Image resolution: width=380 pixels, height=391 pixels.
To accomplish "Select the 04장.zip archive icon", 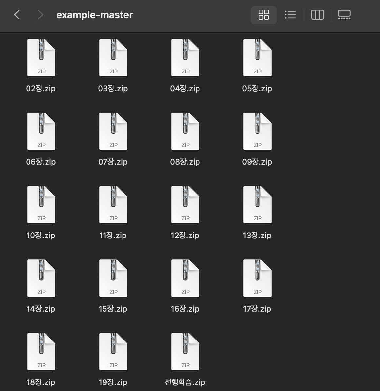I will pyautogui.click(x=185, y=58).
